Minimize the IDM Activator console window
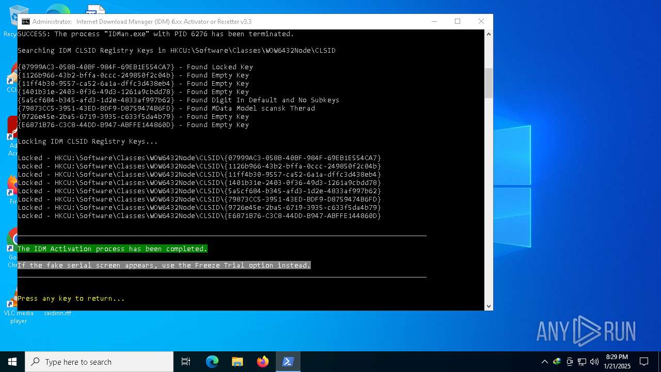 click(x=434, y=21)
